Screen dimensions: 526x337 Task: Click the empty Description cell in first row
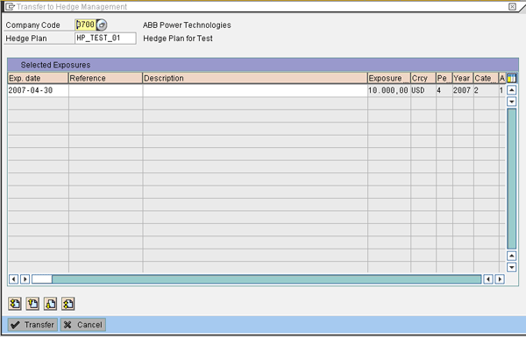coord(255,90)
